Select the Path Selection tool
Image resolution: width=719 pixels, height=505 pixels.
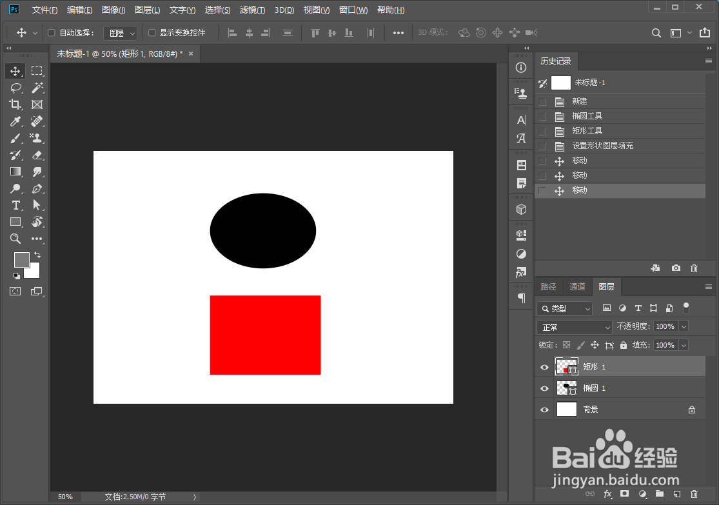[x=37, y=205]
